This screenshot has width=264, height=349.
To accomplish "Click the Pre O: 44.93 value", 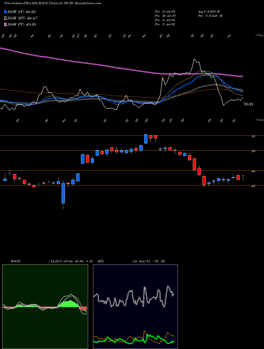I will tap(165, 12).
